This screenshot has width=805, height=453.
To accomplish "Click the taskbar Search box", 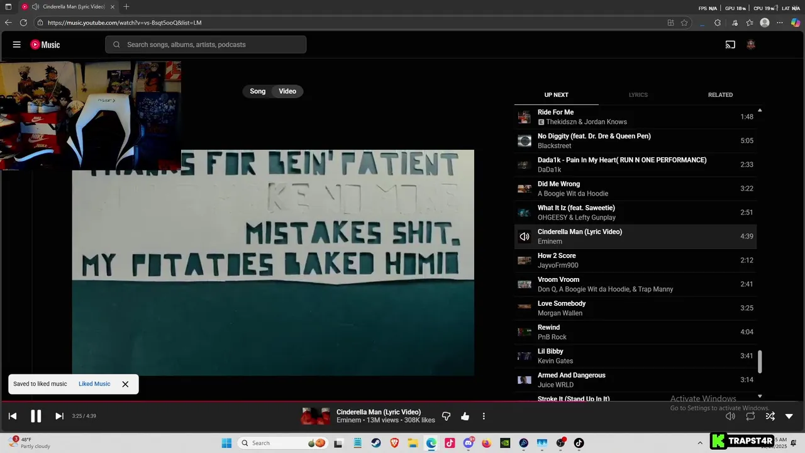I will (x=283, y=443).
